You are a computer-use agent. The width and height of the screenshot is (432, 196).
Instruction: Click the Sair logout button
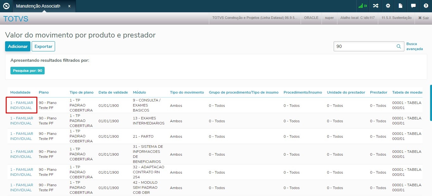tap(423, 18)
